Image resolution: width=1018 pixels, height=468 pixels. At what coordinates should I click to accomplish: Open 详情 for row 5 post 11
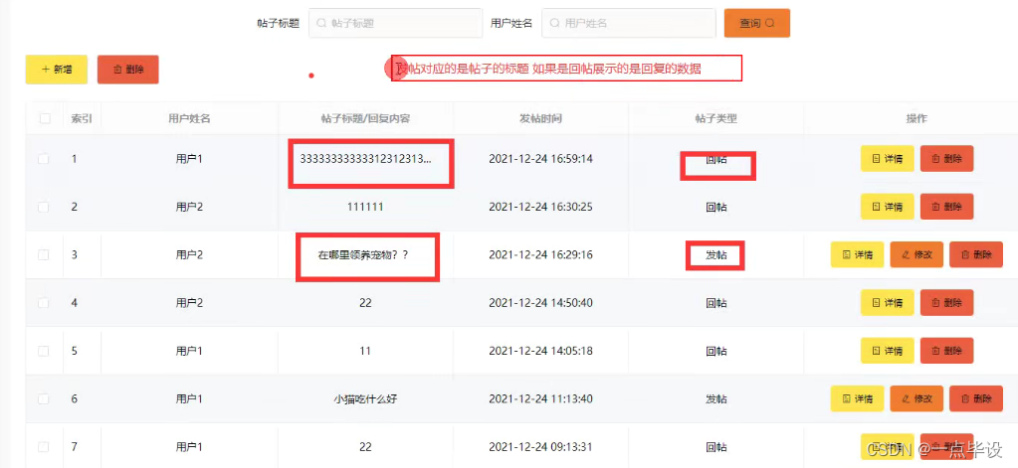coord(888,351)
